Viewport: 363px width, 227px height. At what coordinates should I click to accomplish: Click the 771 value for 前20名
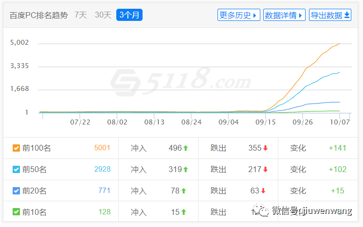104,191
